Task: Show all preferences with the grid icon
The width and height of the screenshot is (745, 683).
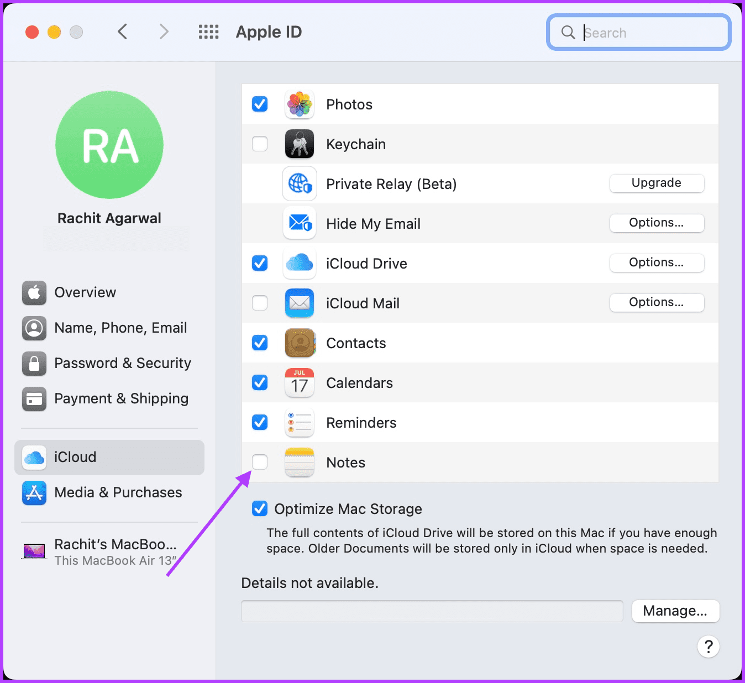Action: coord(209,32)
